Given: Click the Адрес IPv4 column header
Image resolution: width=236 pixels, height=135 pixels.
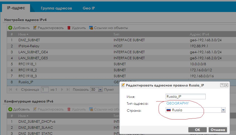Looking at the screenshot, I should pyautogui.click(x=199, y=34).
